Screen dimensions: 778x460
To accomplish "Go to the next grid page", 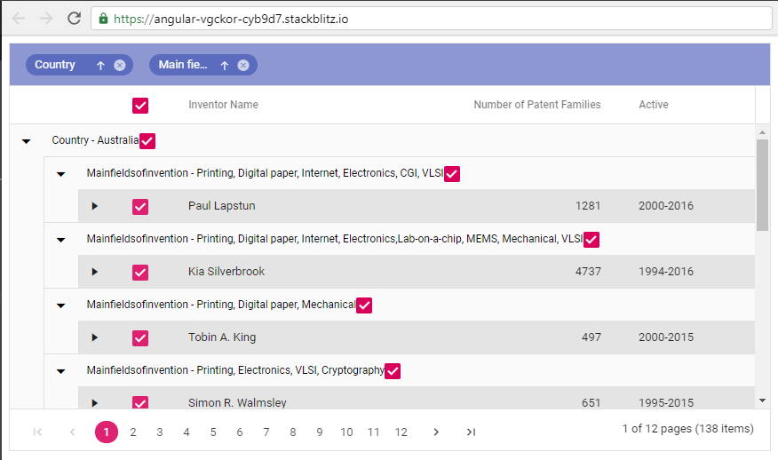I will 436,432.
